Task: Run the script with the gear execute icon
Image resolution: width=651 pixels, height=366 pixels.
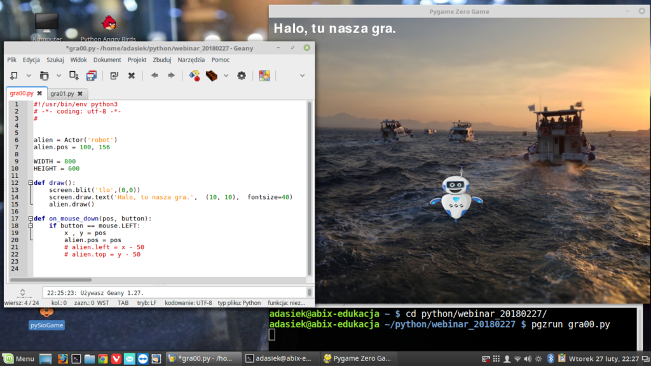Action: point(242,75)
